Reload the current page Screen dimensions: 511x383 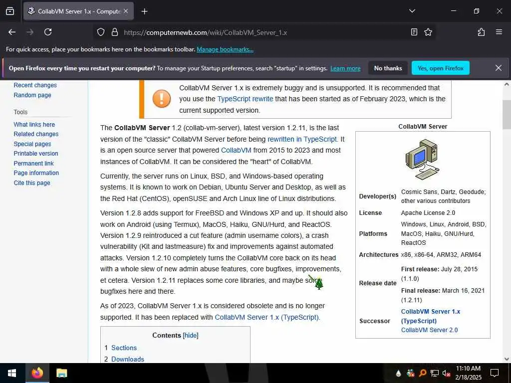click(x=48, y=32)
